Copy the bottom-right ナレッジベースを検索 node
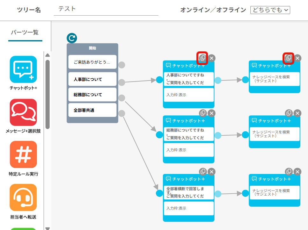Image resolution: width=308 pixels, height=230 pixels. 289,172
